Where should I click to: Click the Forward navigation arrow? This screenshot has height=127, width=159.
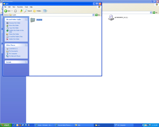(x=15, y=11)
